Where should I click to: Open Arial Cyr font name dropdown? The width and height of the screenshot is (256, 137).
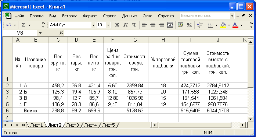pyautogui.click(x=93, y=25)
